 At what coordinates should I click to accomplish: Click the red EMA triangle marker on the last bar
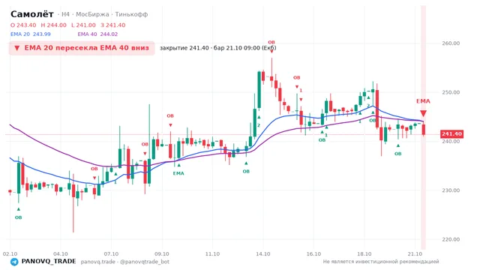tap(423, 113)
